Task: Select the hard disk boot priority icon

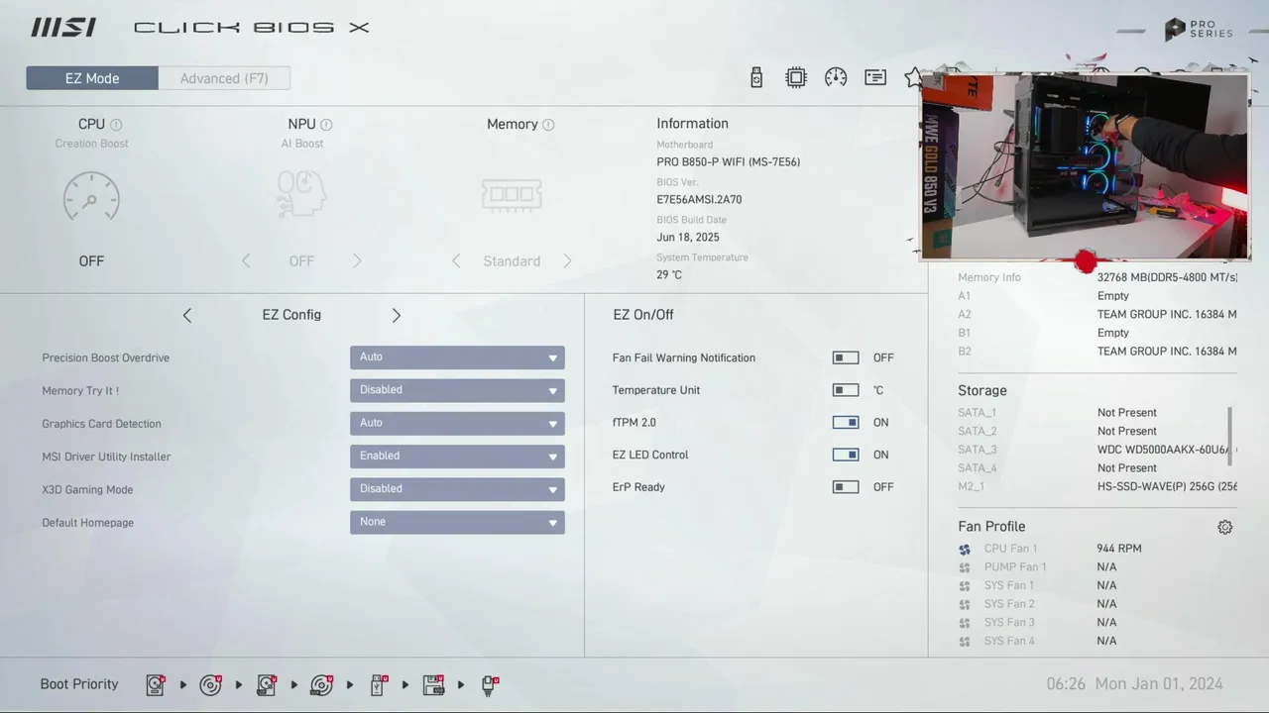Action: [x=156, y=684]
